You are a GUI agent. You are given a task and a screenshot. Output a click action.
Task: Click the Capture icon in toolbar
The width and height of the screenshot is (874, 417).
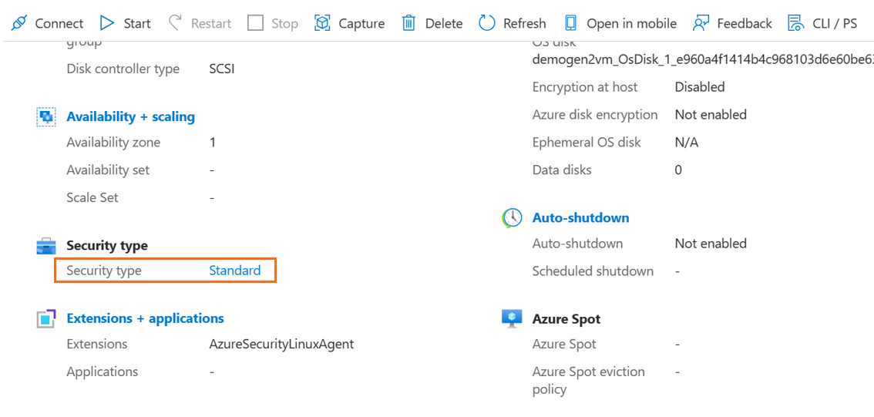pyautogui.click(x=322, y=23)
